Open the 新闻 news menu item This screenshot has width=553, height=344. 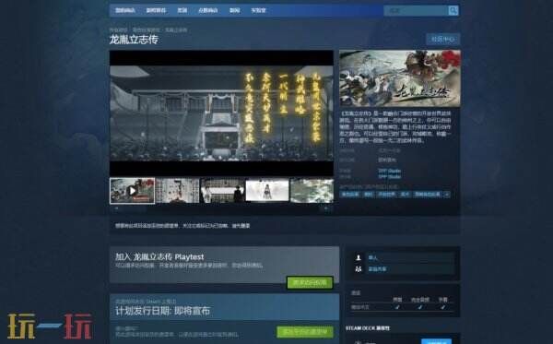pyautogui.click(x=234, y=10)
